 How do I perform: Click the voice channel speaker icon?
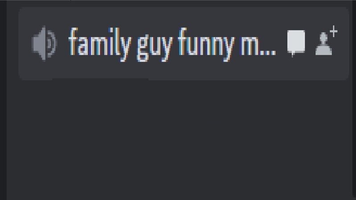pyautogui.click(x=44, y=43)
